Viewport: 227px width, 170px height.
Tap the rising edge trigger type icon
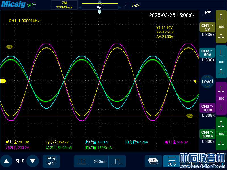click(x=125, y=5)
